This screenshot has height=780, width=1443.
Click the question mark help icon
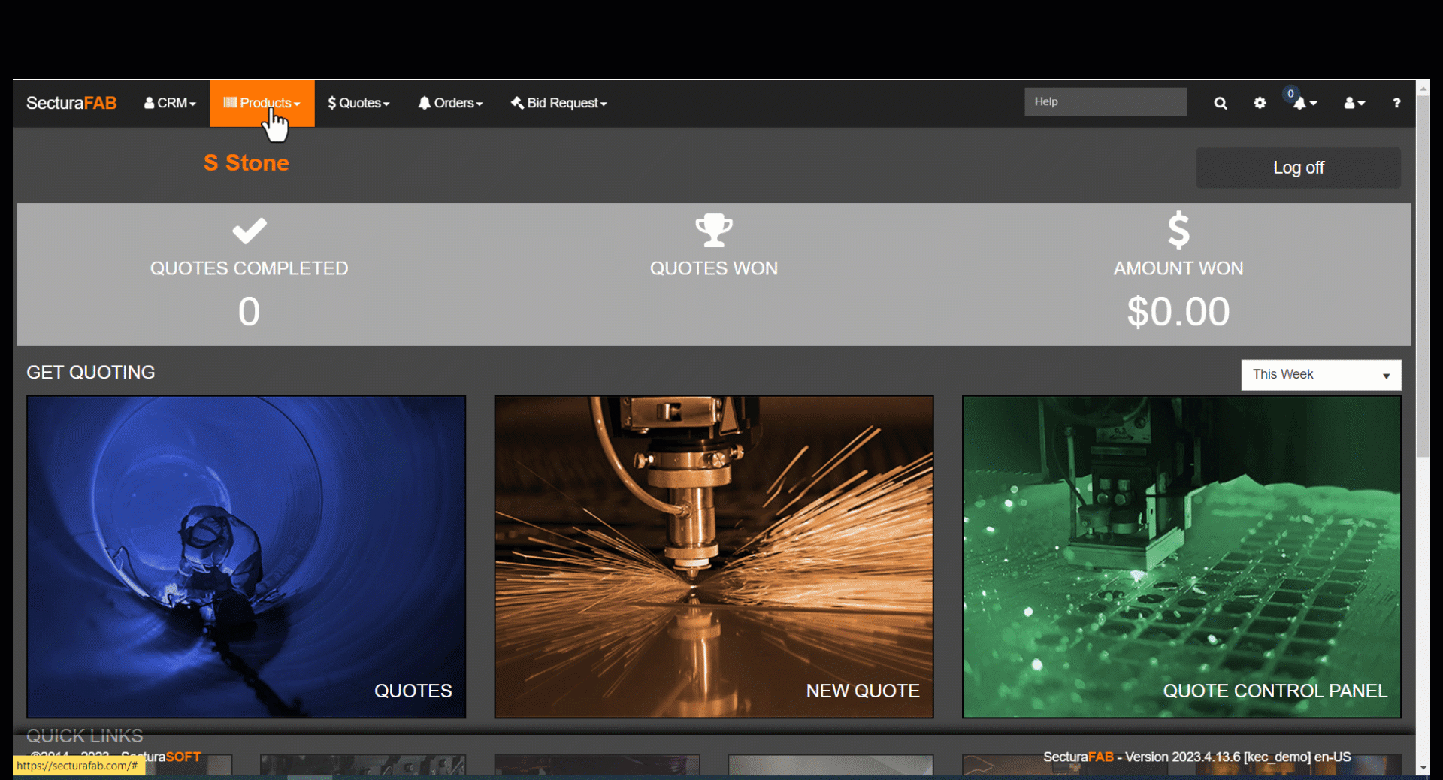point(1396,103)
